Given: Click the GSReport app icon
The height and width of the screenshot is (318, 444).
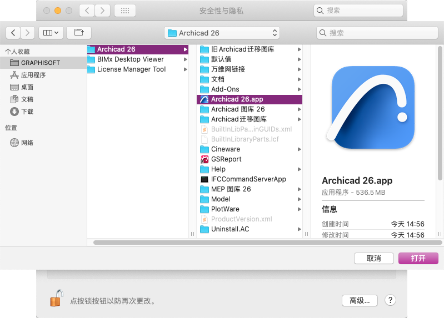Looking at the screenshot, I should pos(204,159).
